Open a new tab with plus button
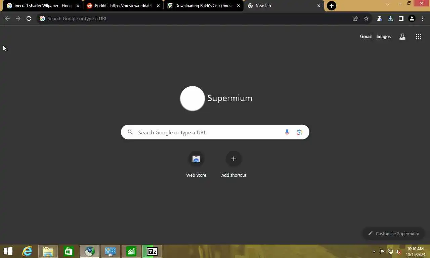This screenshot has height=258, width=430. pos(331,6)
